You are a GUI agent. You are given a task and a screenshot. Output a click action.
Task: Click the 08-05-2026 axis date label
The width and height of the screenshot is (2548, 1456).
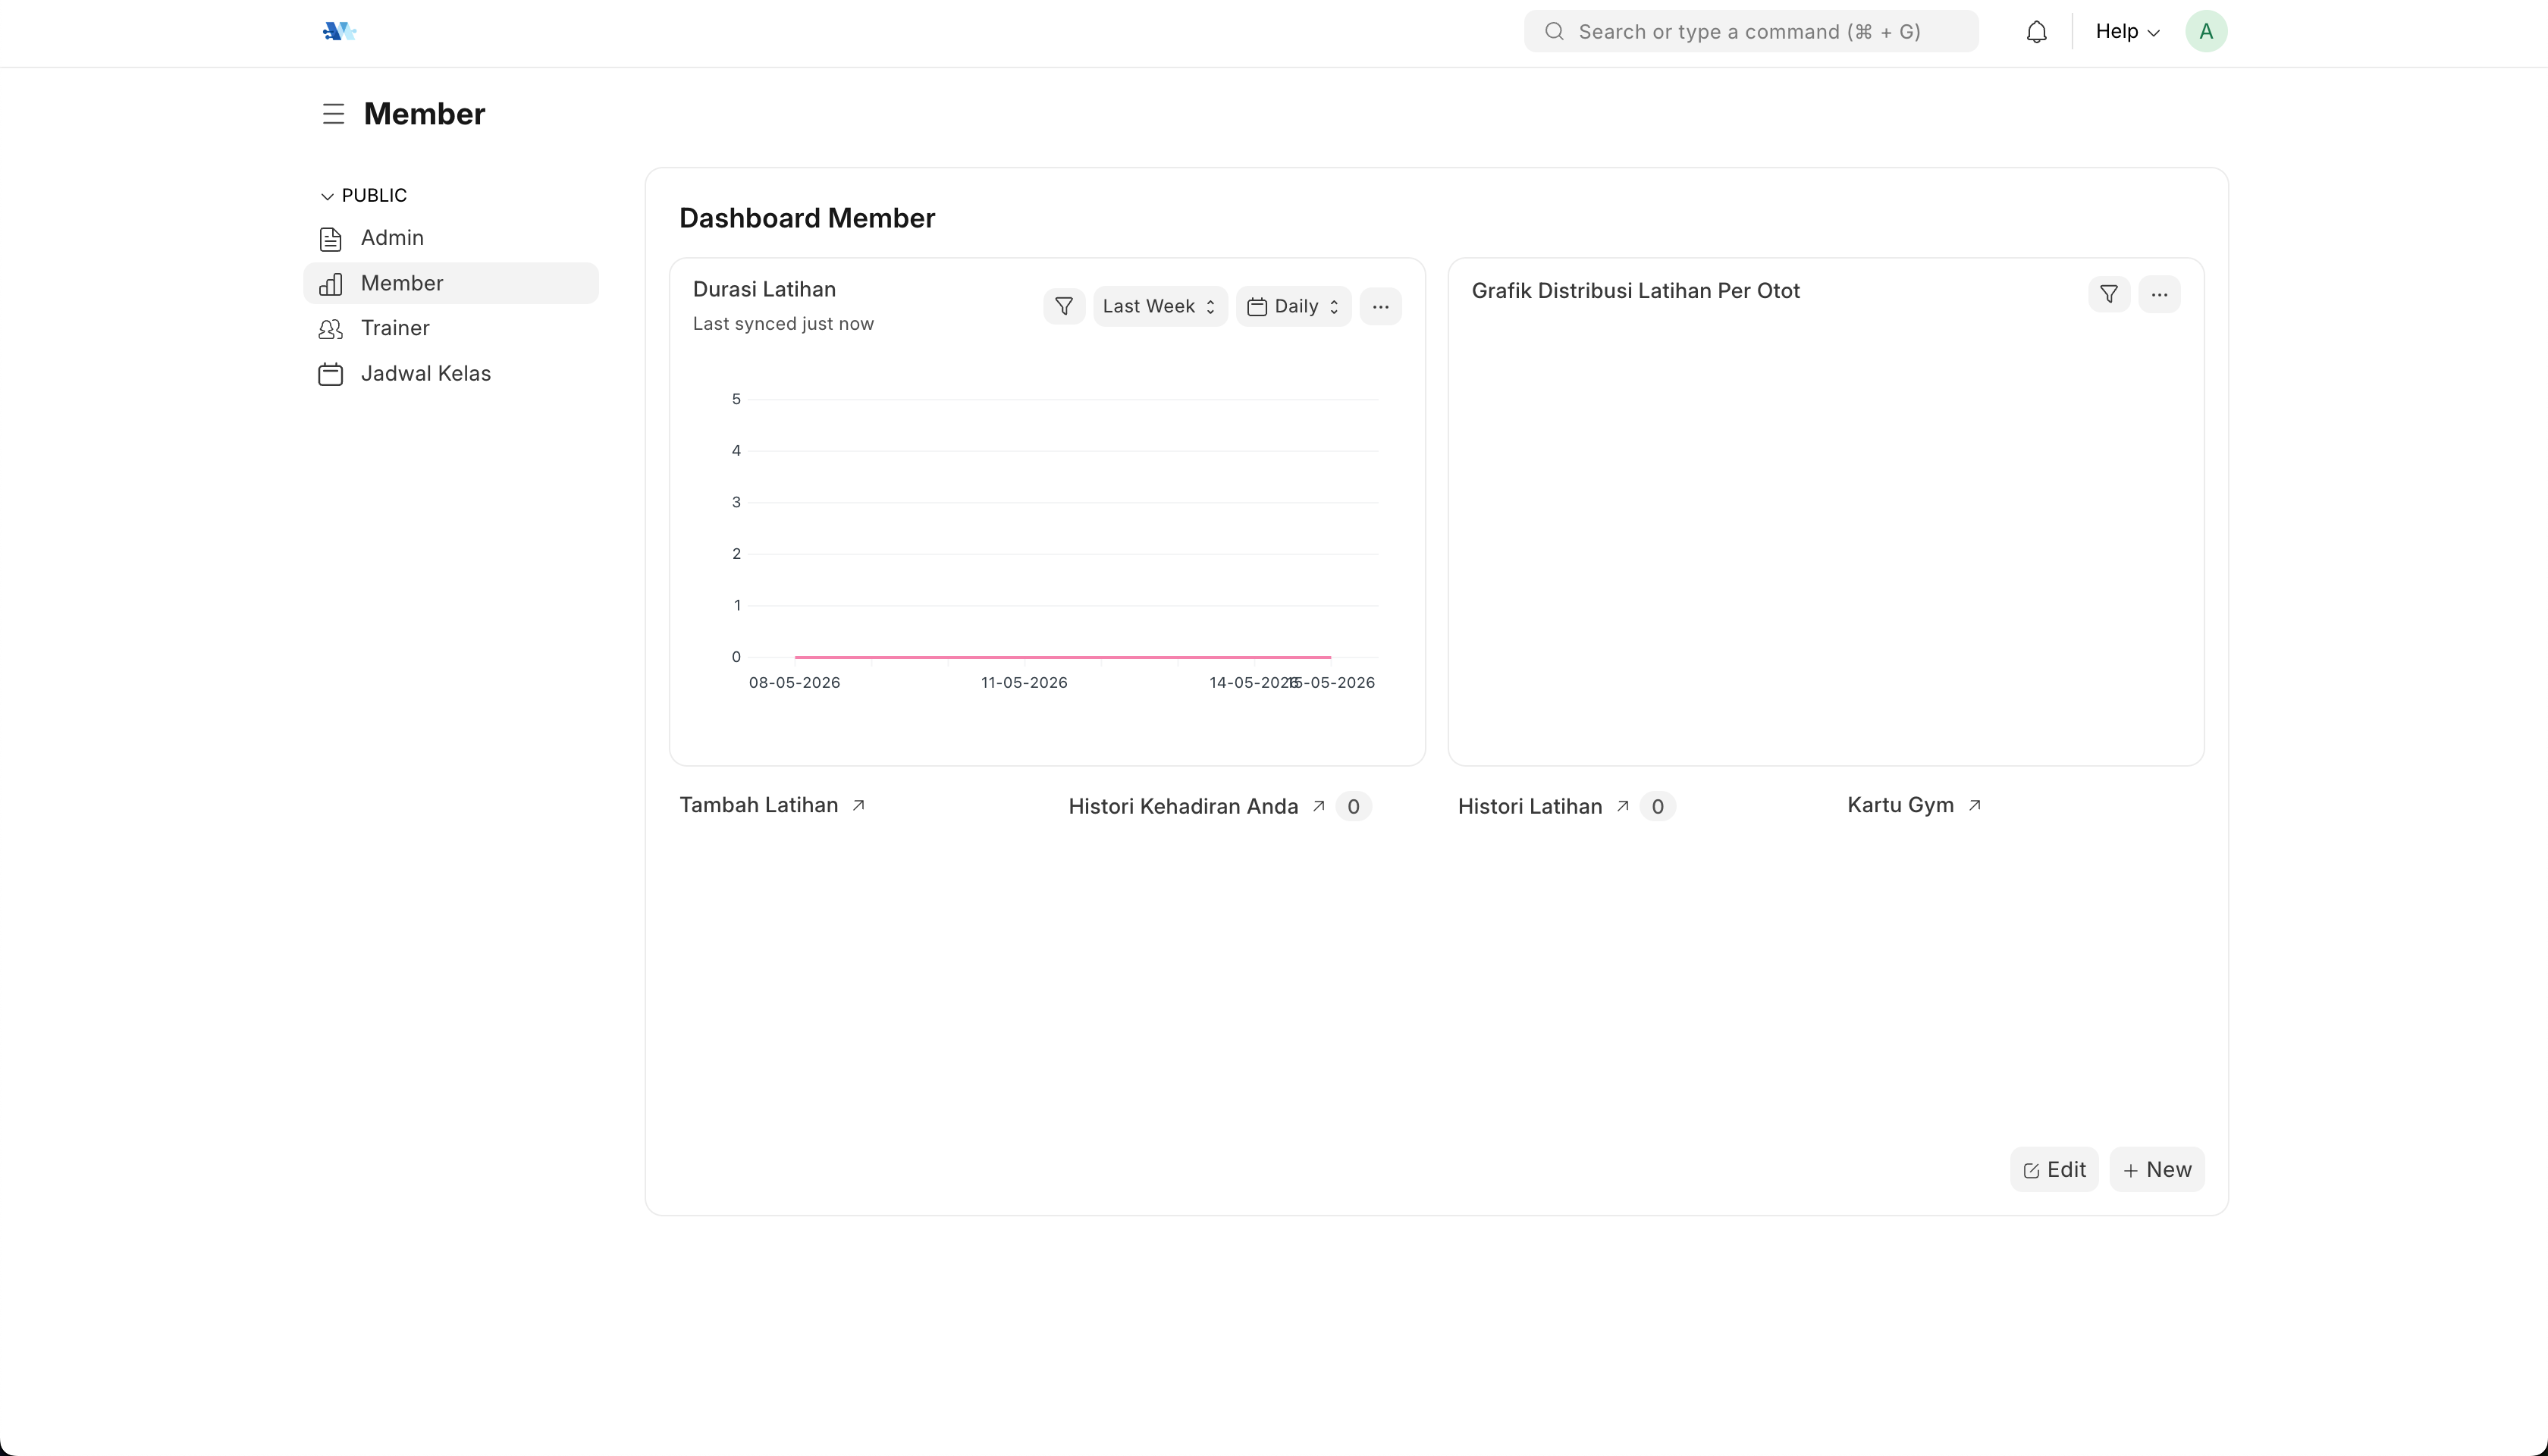[x=794, y=683]
